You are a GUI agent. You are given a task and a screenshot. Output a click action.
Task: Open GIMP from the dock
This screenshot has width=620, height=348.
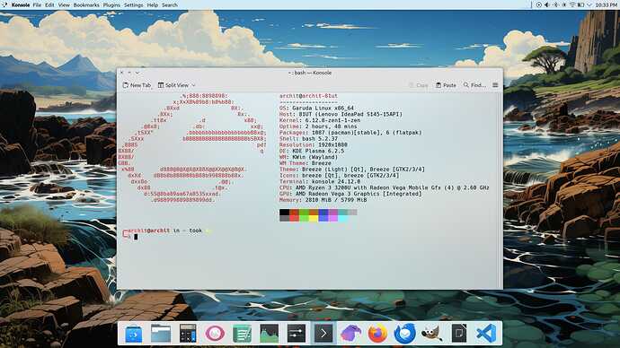(x=432, y=334)
